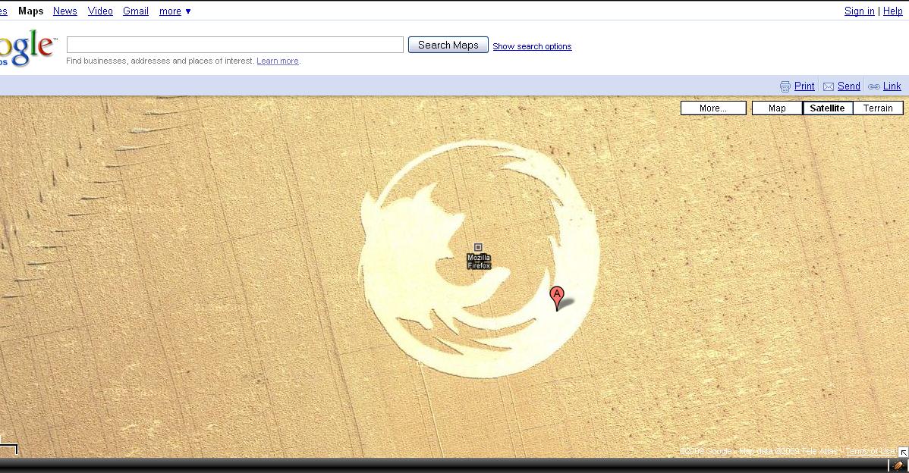Viewport: 909px width, 473px height.
Task: Open the overview map arrow icon
Action: (903, 453)
